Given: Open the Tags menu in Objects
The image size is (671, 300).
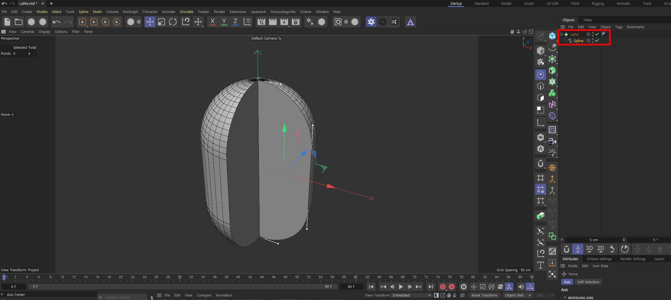Looking at the screenshot, I should [618, 27].
